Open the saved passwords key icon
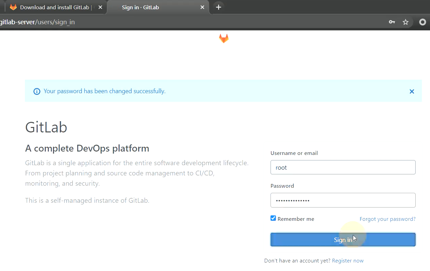 [392, 22]
